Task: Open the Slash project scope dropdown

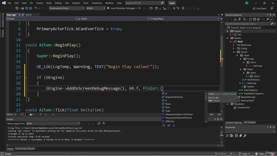Action: (42, 19)
